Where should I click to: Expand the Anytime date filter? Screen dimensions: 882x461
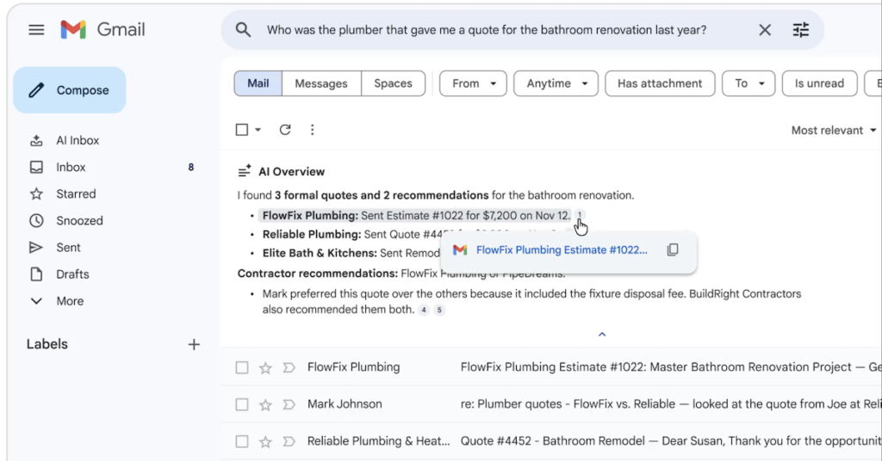(x=556, y=83)
